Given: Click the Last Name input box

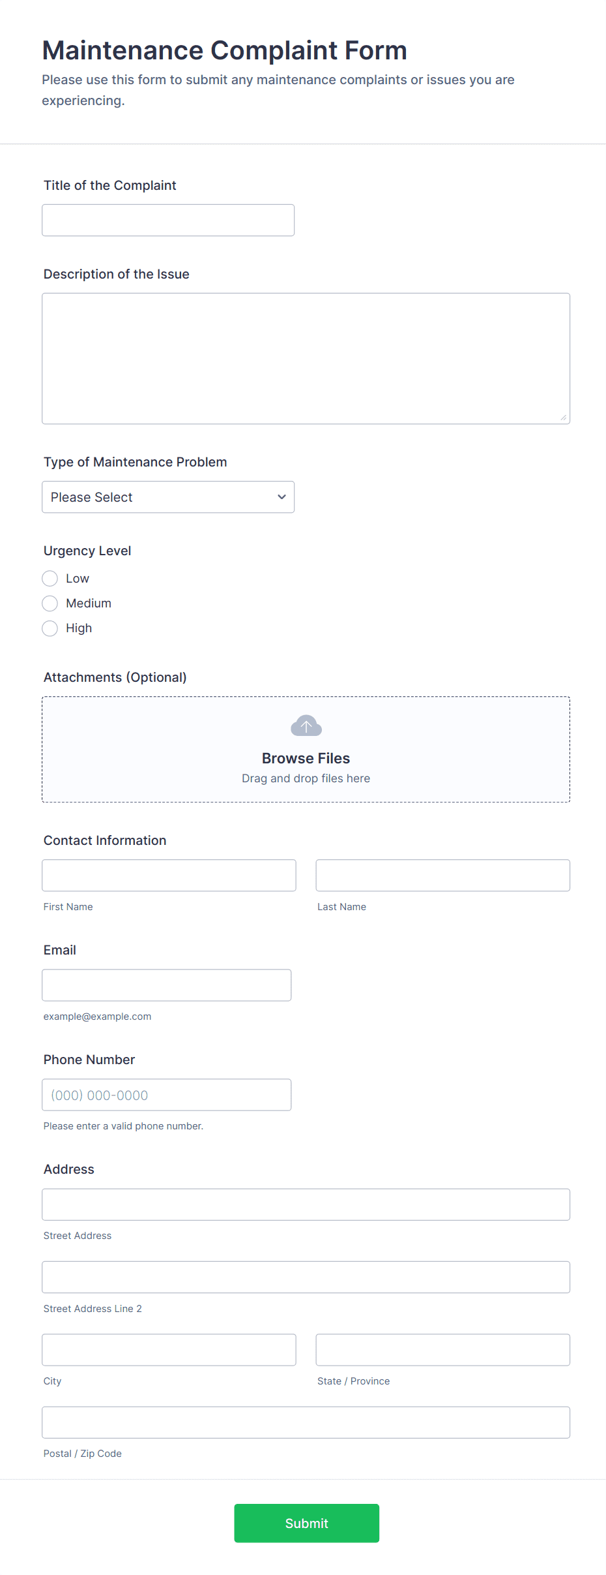Looking at the screenshot, I should pyautogui.click(x=442, y=875).
